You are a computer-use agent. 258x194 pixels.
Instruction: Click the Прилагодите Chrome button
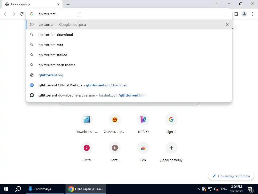pyautogui.click(x=231, y=176)
